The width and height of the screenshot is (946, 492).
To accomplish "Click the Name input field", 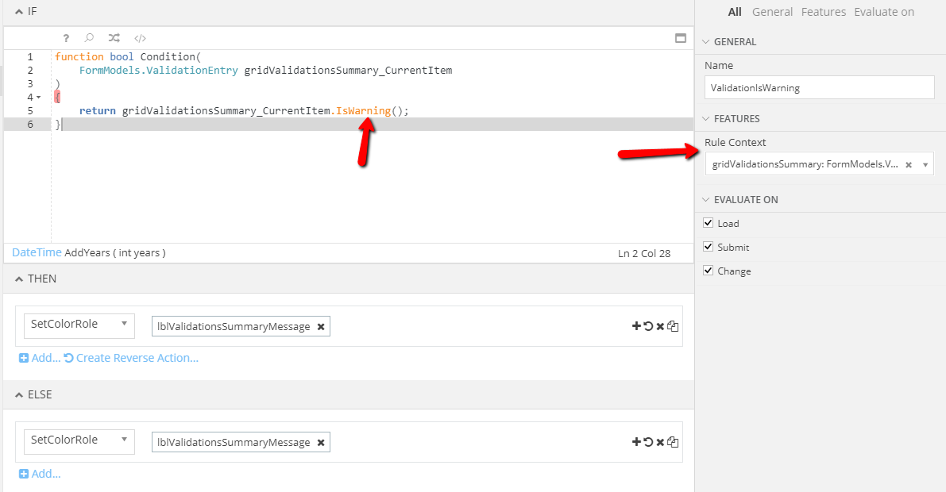I will point(819,88).
